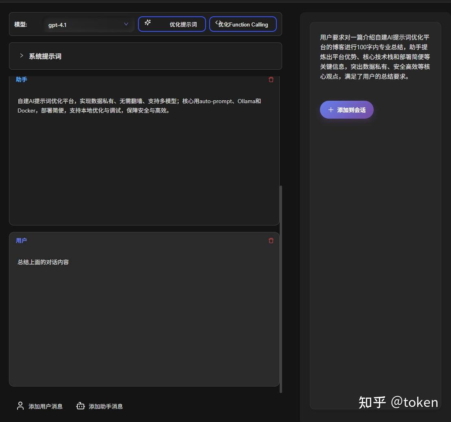
Task: Click 添加助手消息 to add an assistant message
Action: point(105,406)
